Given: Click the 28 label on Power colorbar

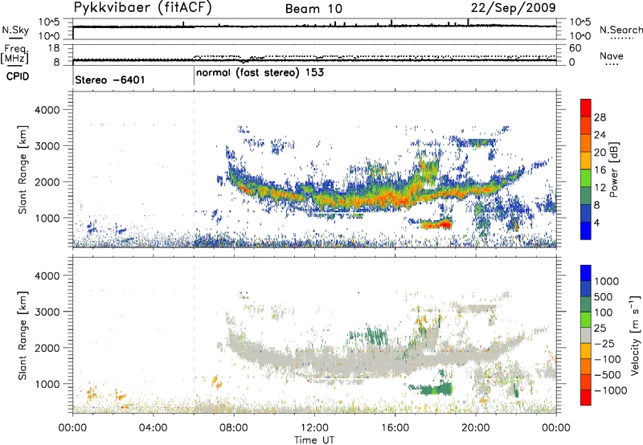Looking at the screenshot, I should 600,117.
